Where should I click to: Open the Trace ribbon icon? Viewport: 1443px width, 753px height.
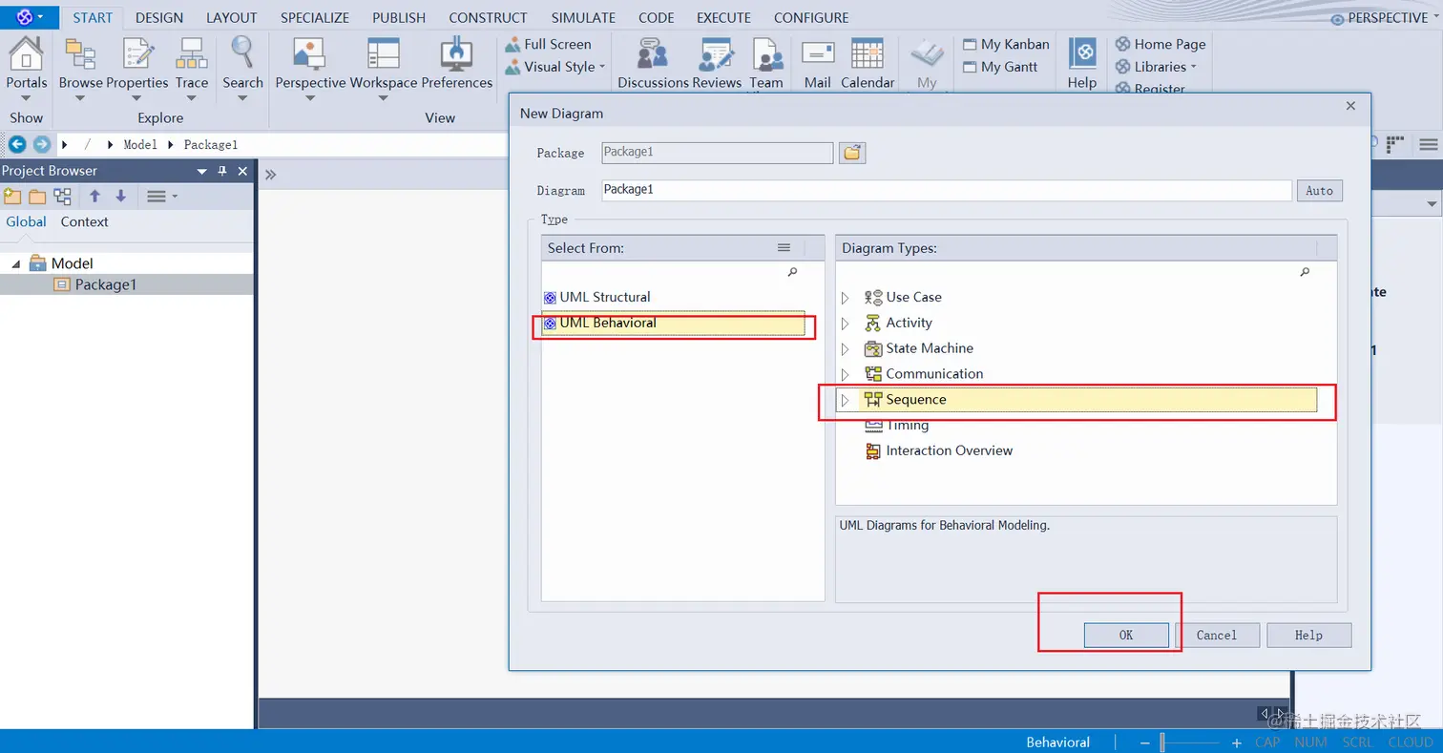[192, 53]
